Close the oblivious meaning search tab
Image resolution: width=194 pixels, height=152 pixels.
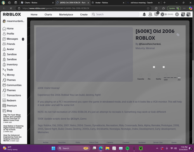pyautogui.click(x=159, y=3)
